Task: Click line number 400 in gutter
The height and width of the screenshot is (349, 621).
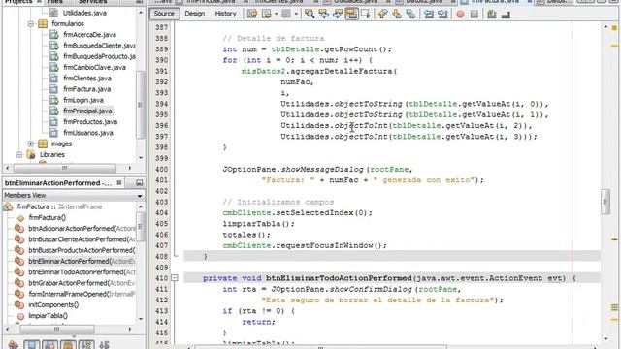Action: click(x=161, y=170)
